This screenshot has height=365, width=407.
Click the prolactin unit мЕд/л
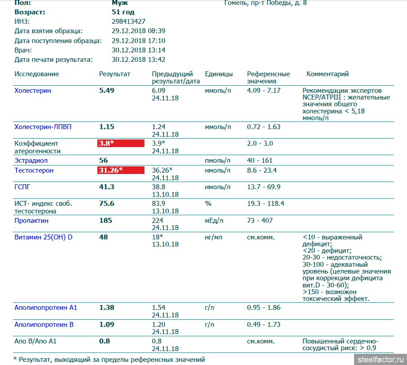point(214,221)
